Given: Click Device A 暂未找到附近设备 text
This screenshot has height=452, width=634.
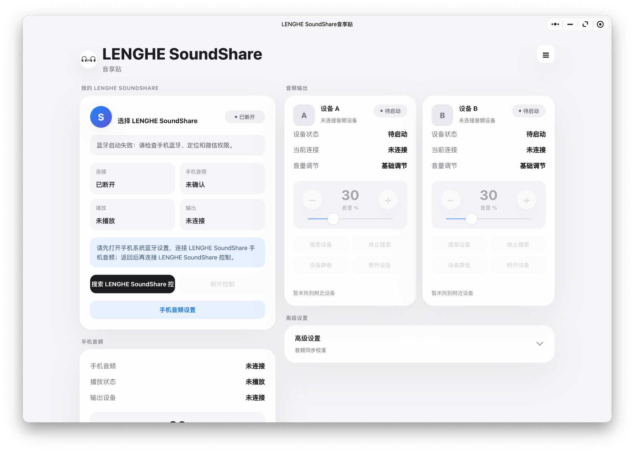Looking at the screenshot, I should [314, 293].
